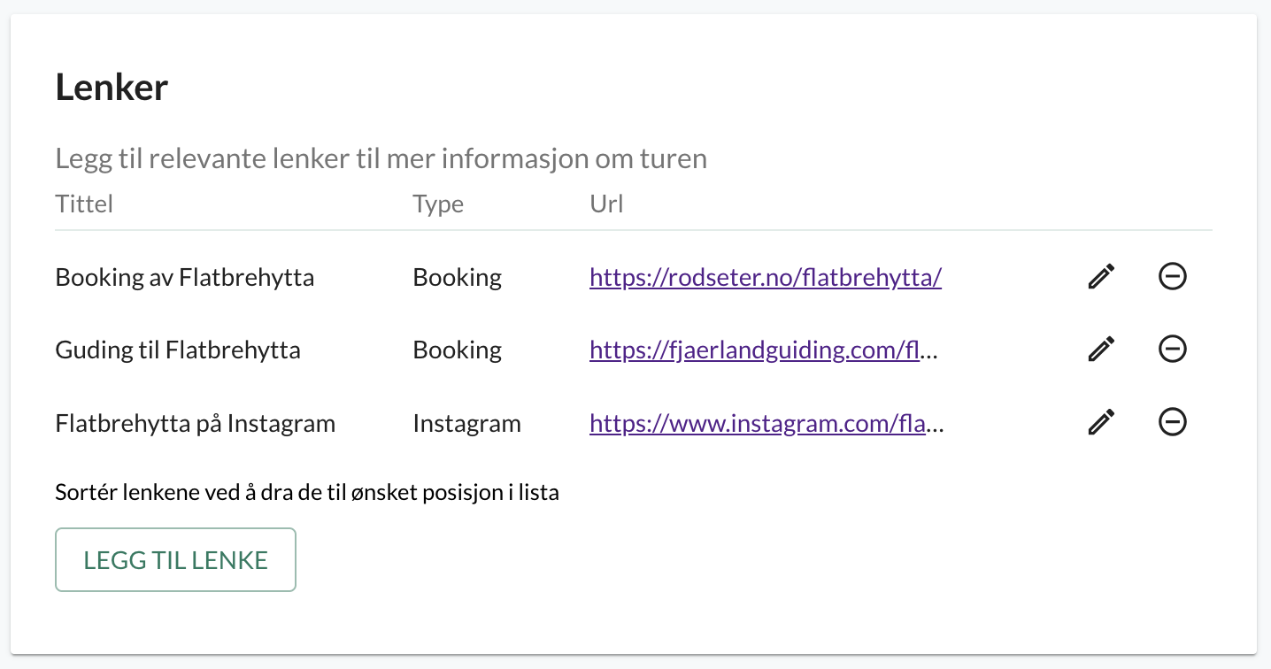Remove the Booking av Flatbrehytta link
Viewport: 1271px width, 669px height.
click(1173, 277)
